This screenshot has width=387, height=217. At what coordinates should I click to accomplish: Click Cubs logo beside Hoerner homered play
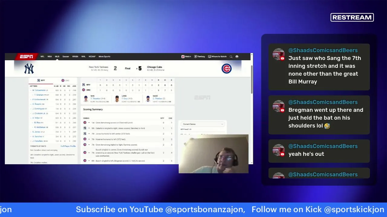coord(85,139)
